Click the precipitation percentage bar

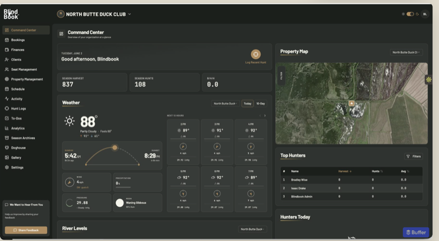(123, 187)
